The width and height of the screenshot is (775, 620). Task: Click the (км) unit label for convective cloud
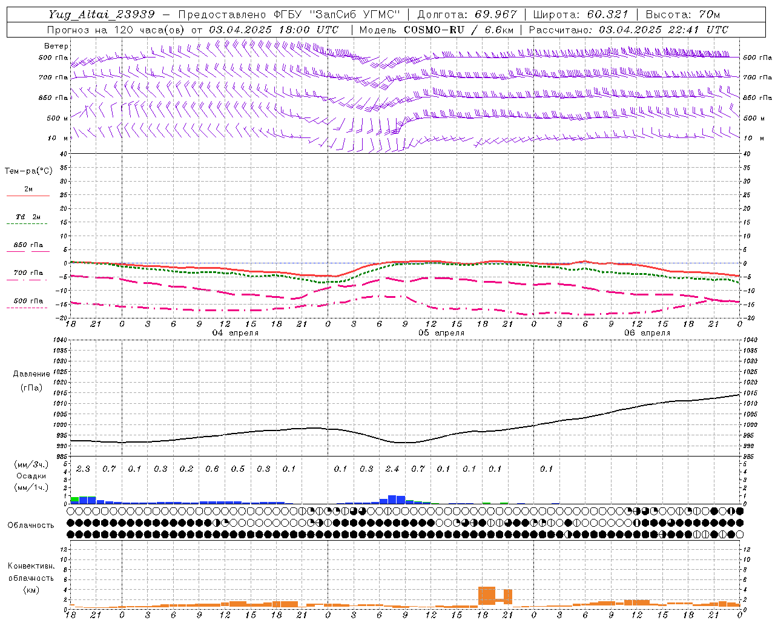31,590
